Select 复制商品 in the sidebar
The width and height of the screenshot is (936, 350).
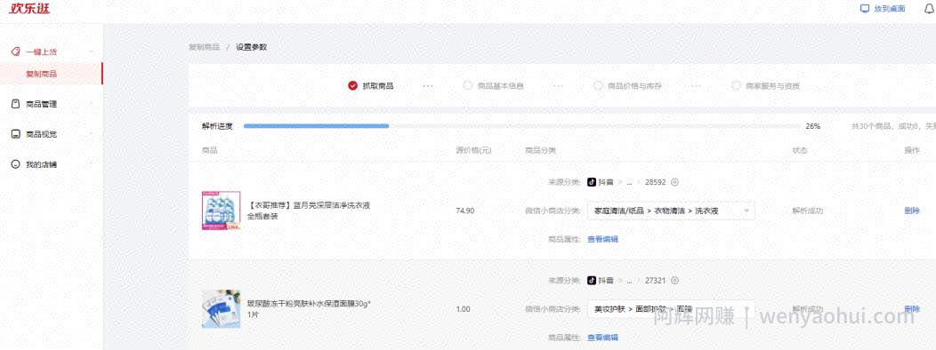tap(52, 74)
